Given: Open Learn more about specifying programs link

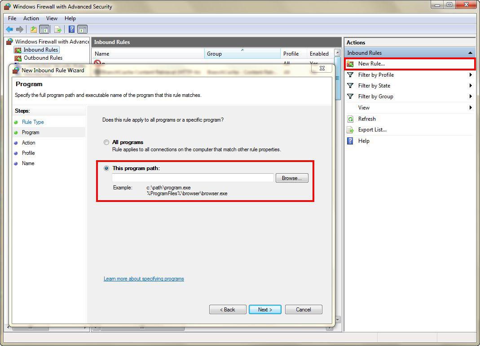Looking at the screenshot, I should [144, 279].
